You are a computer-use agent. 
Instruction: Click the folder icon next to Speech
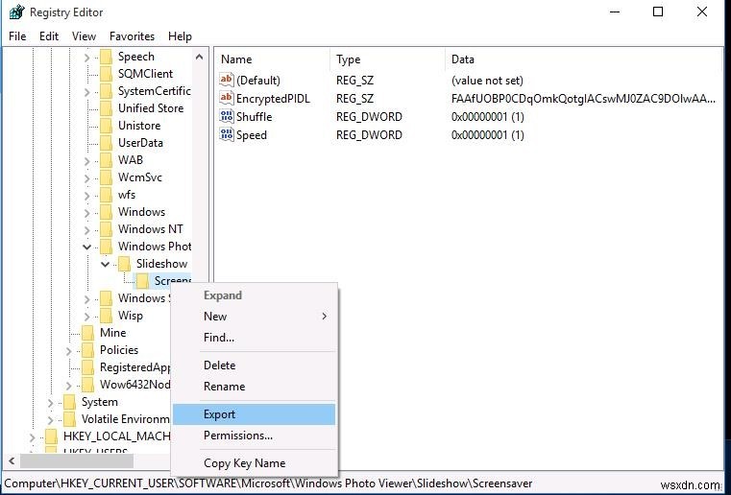(x=107, y=57)
